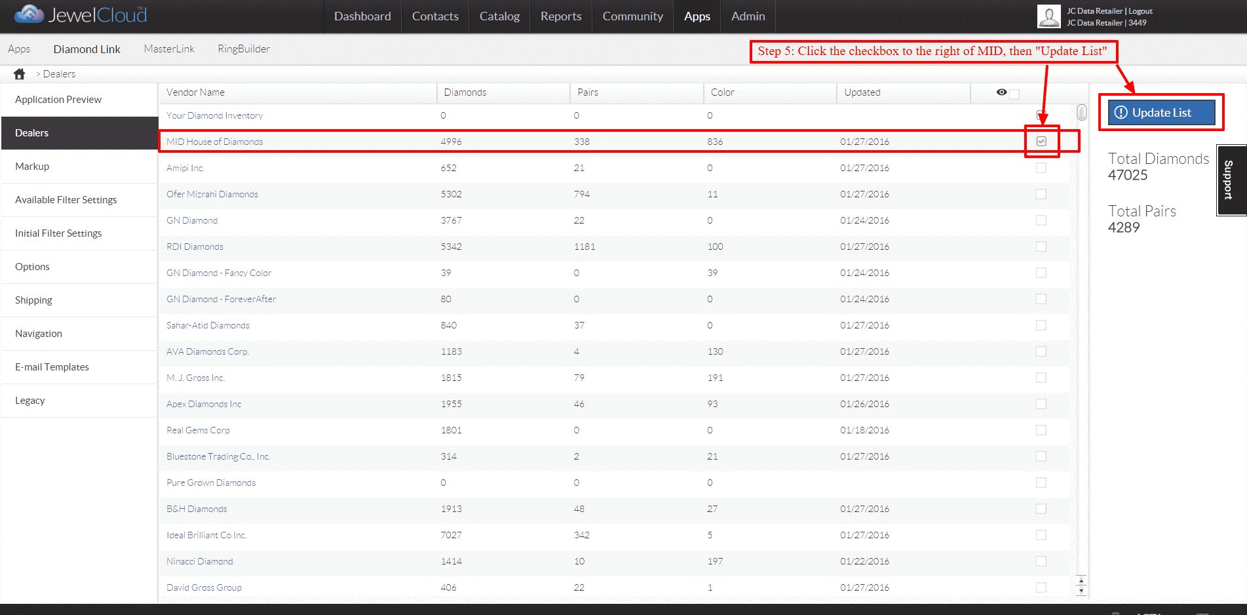Screen dimensions: 1247x615
Task: Check the Ninacci Diamond checkbox
Action: (x=1041, y=561)
